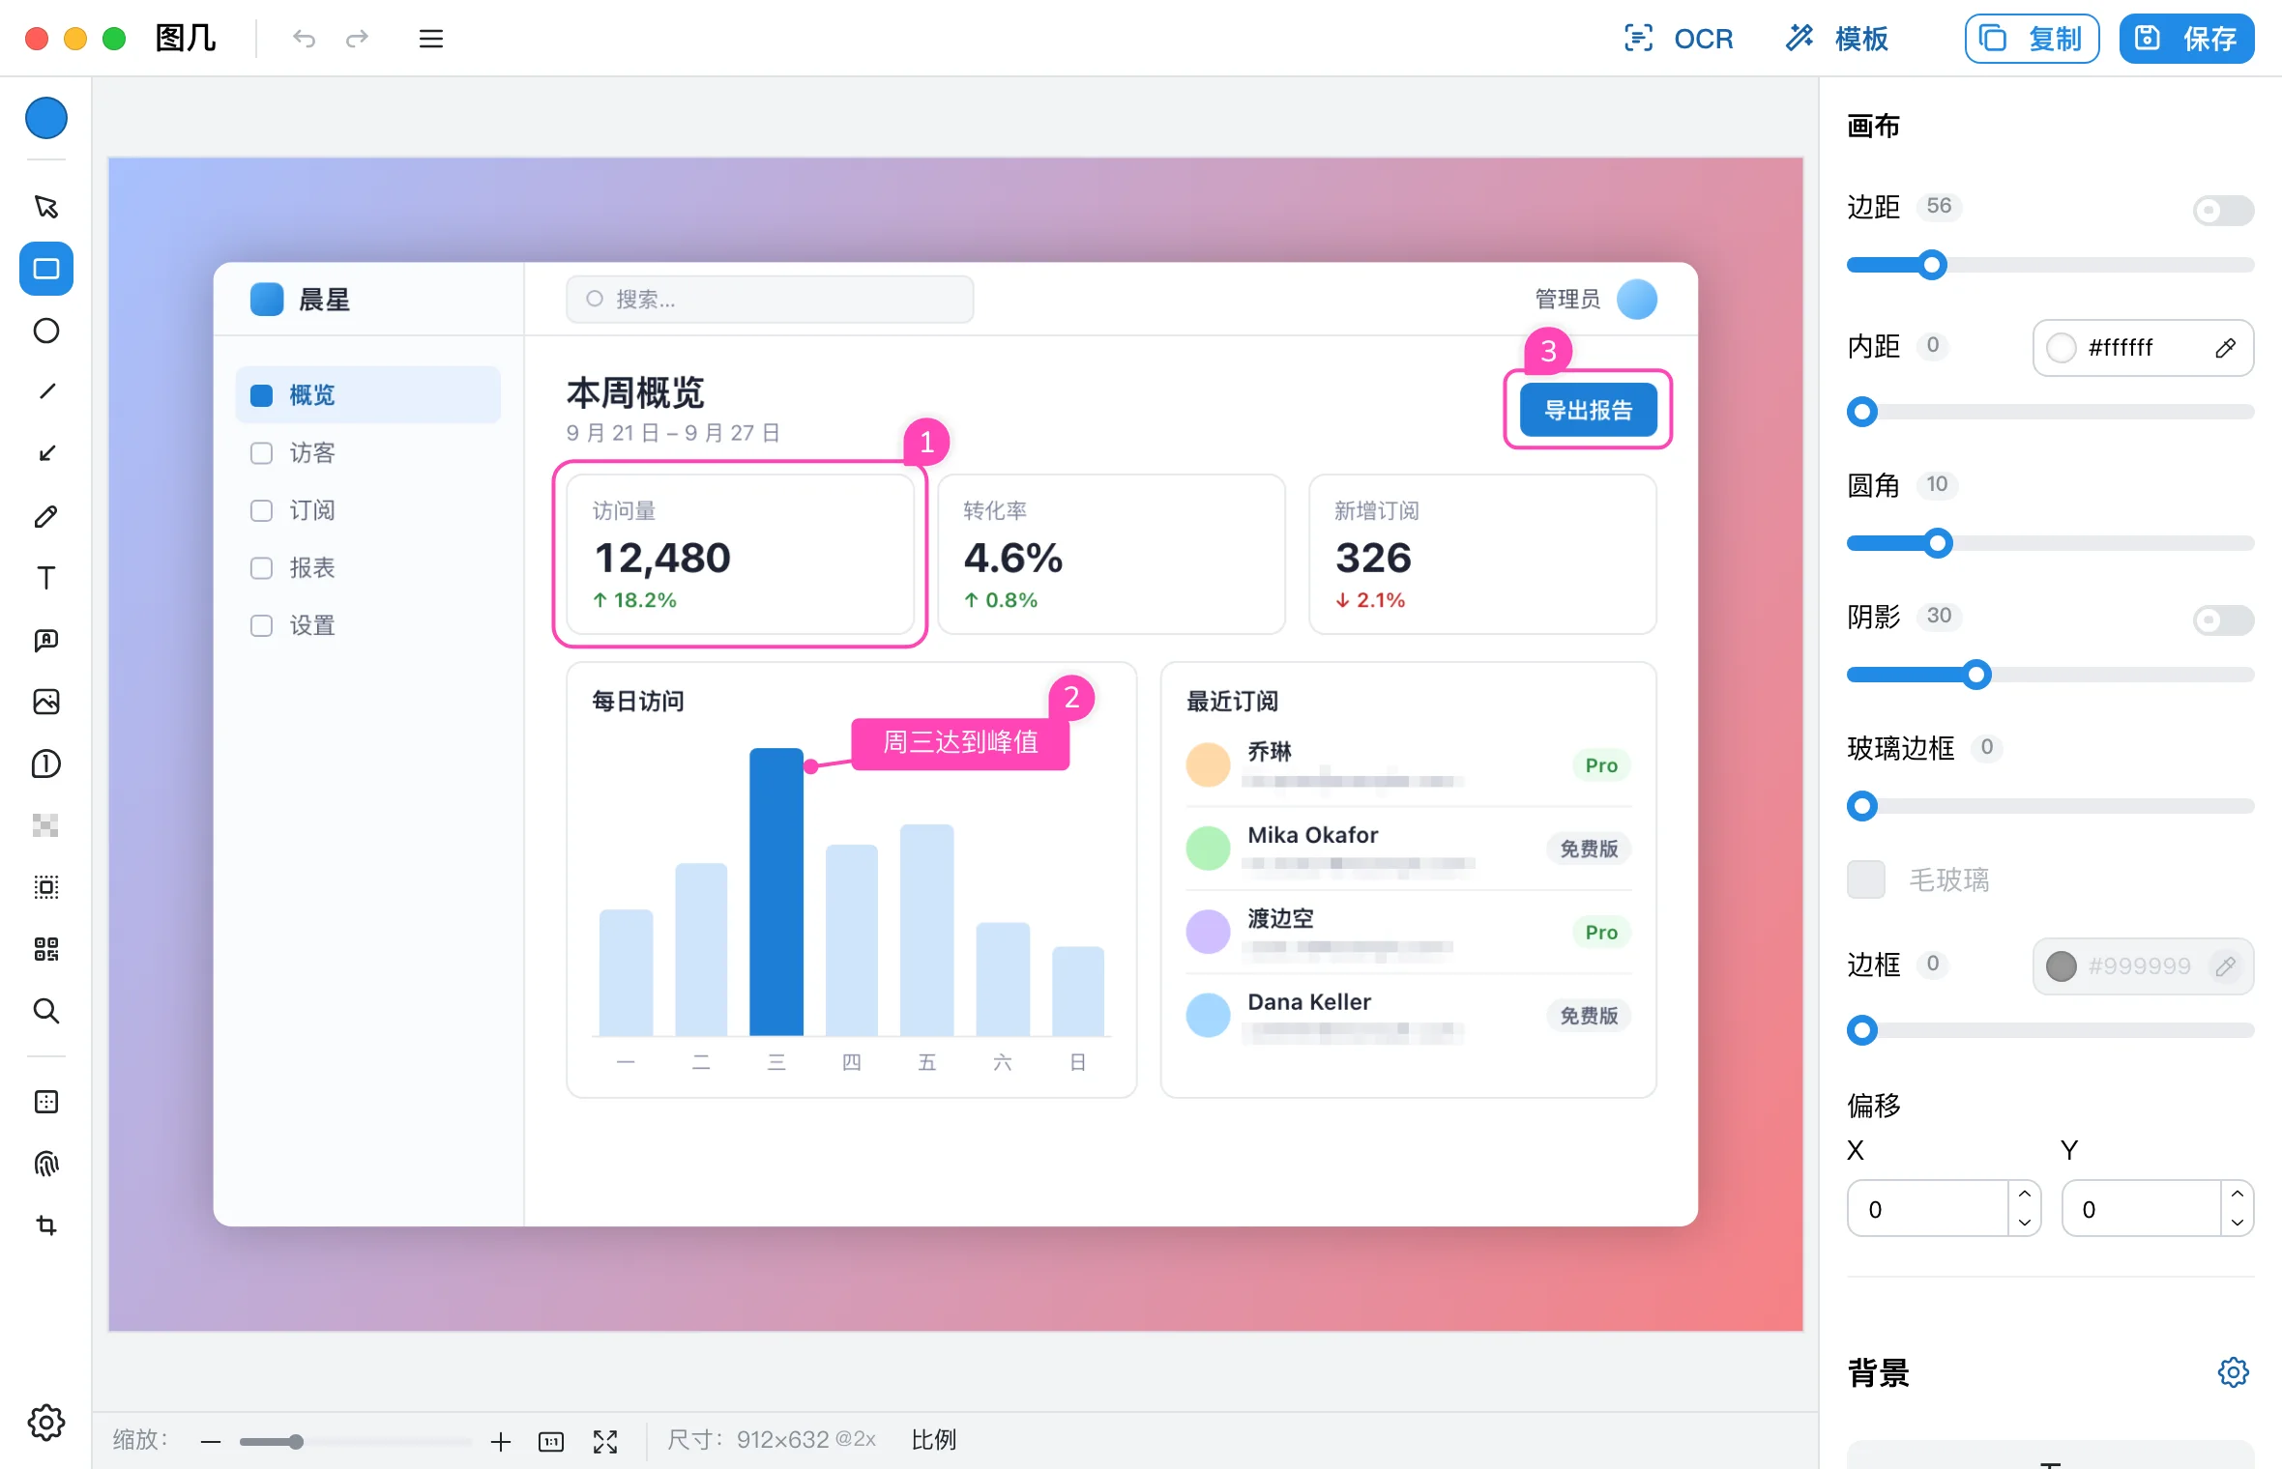Open the fingerprint watermark tool
This screenshot has height=1469, width=2282.
pos(46,1164)
